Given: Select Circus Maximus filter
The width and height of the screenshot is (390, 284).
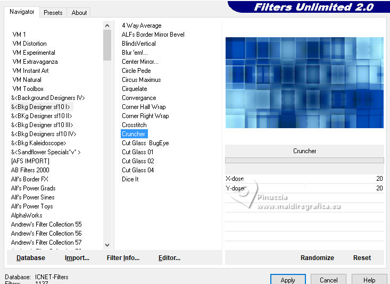Looking at the screenshot, I should pyautogui.click(x=142, y=80).
